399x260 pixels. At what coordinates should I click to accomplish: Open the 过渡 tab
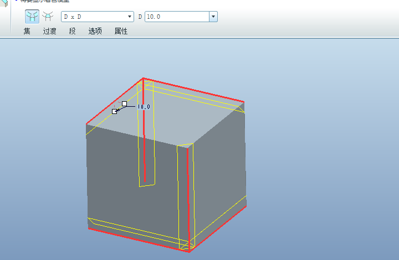pos(49,31)
